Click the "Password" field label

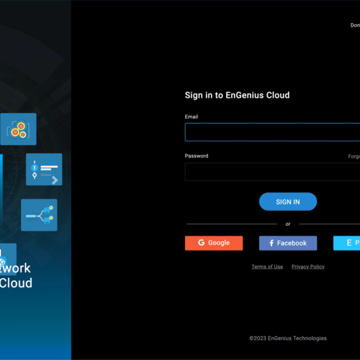coord(196,156)
